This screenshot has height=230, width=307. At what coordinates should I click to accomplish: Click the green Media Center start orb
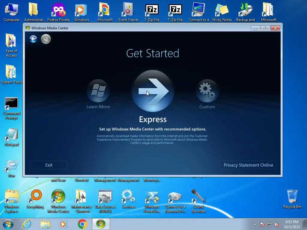tap(46, 39)
